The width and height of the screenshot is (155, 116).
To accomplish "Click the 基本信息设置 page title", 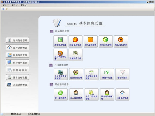I will [91, 23].
